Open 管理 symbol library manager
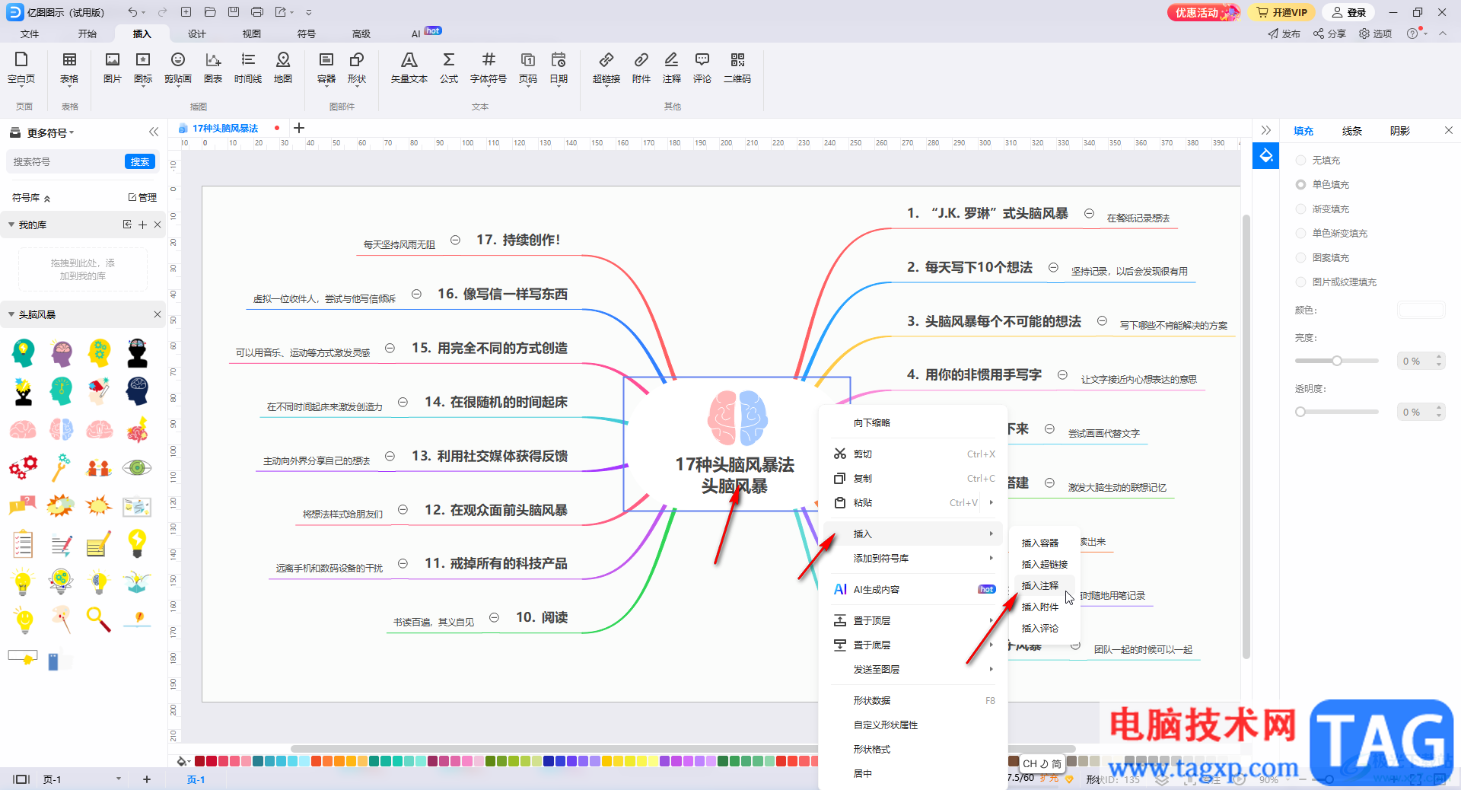1461x790 pixels. coord(142,197)
